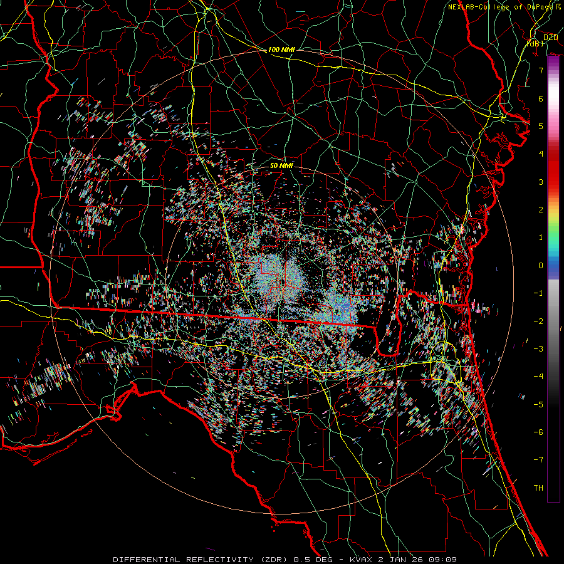Click the '3' value on the color scale
564x564 pixels.
[x=541, y=182]
